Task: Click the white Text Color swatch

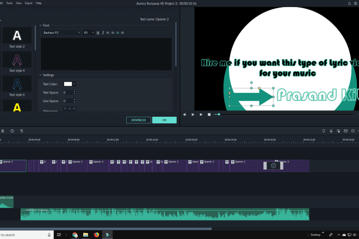Action: (68, 84)
